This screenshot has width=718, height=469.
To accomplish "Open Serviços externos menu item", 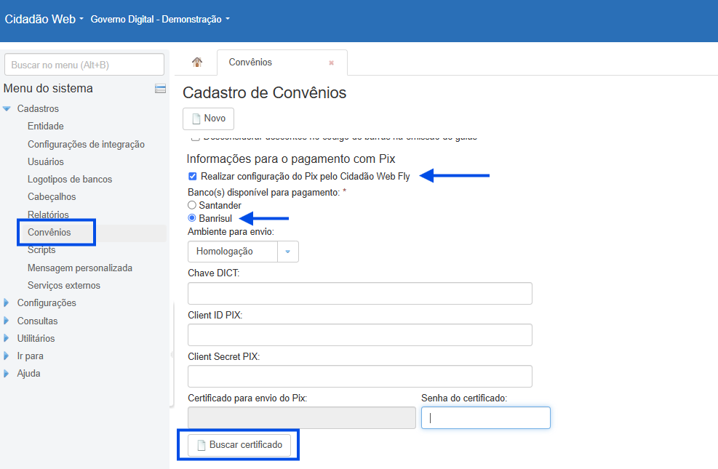I will pos(63,286).
